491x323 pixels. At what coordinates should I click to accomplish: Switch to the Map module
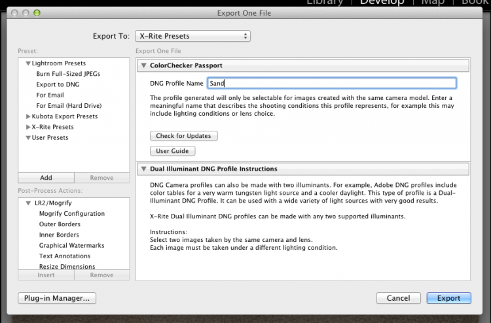(433, 3)
